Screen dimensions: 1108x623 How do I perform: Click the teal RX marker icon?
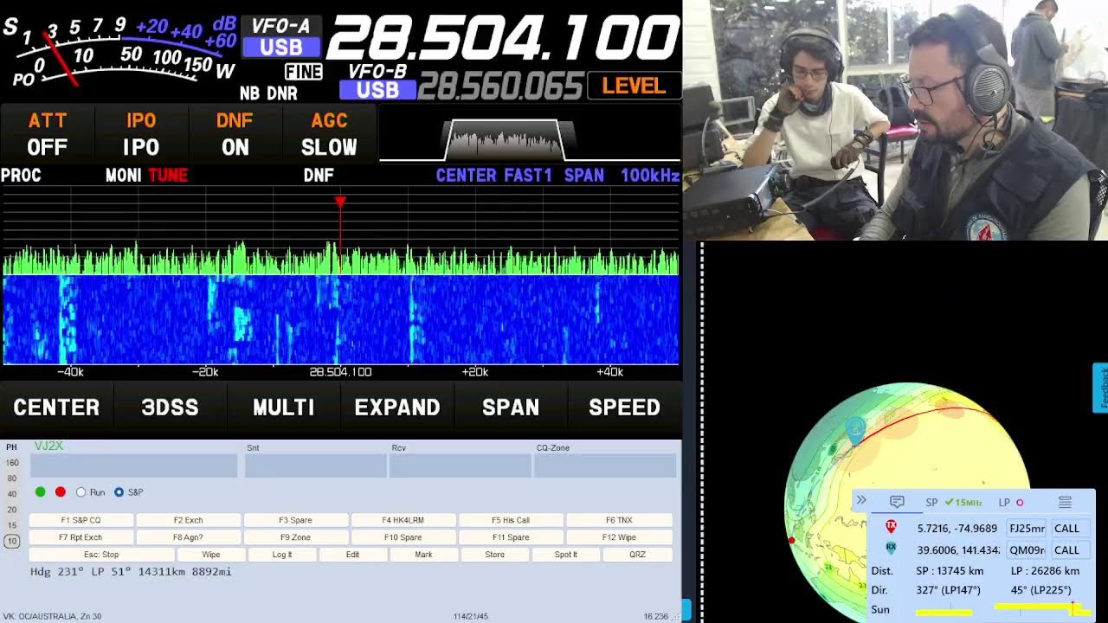click(891, 549)
